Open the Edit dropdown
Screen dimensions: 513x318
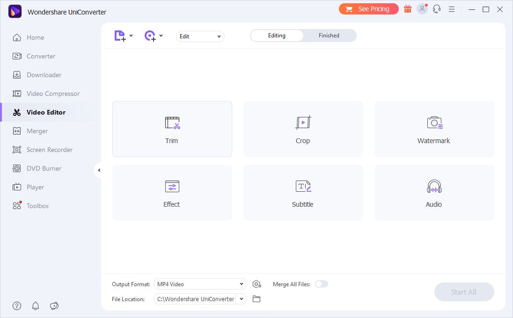point(200,36)
